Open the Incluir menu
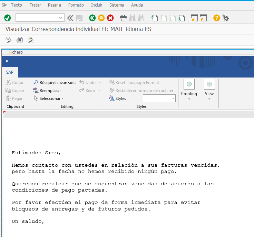Viewport: 254px width, 237px height. point(97,5)
